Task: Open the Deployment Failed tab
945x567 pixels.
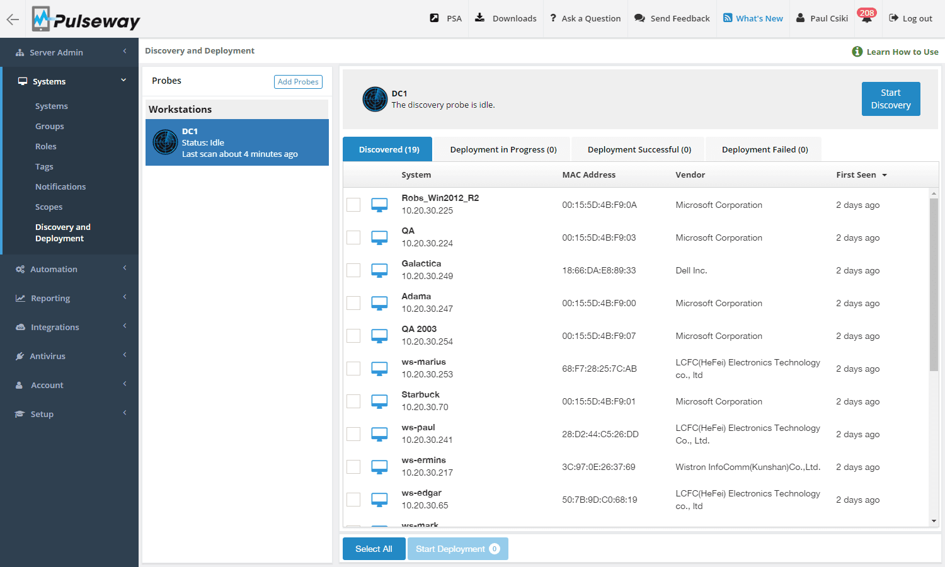Action: pos(764,149)
